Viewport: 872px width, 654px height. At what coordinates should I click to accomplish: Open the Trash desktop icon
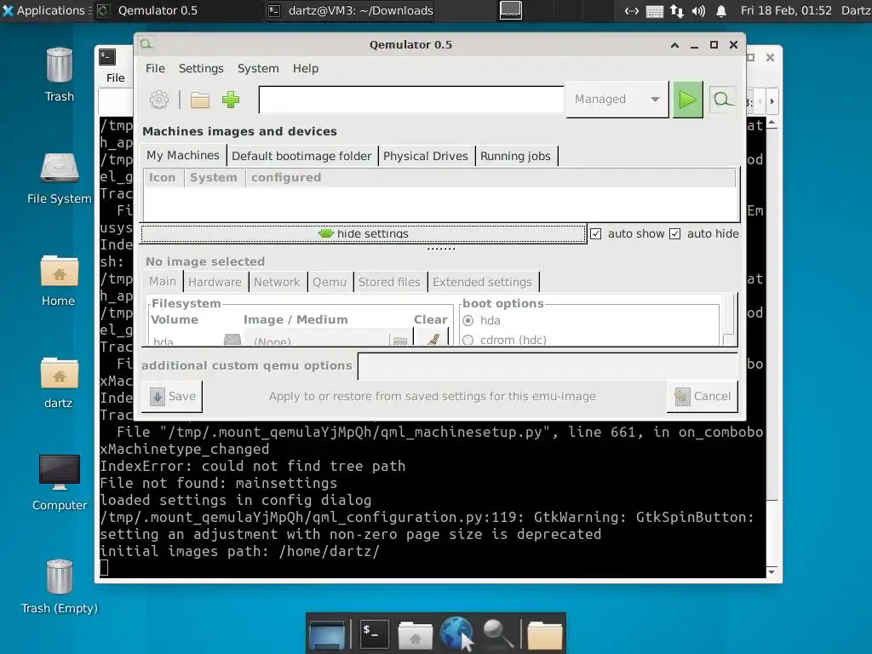tap(60, 75)
